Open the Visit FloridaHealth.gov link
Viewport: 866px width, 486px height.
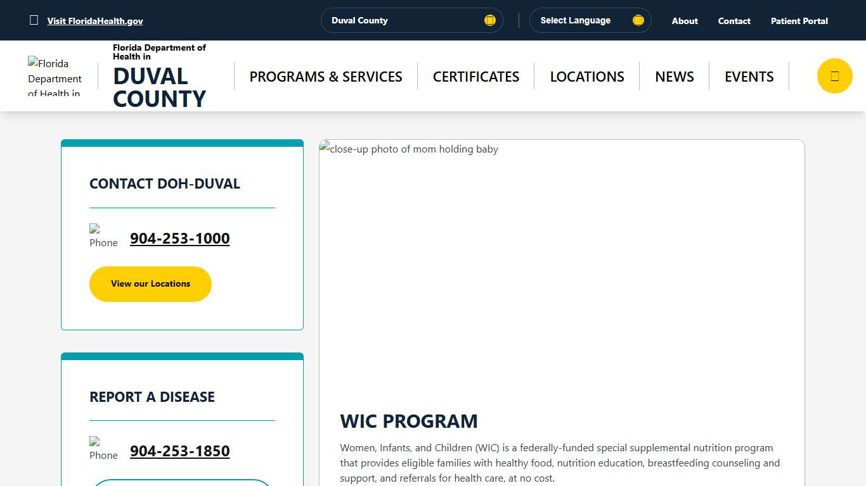95,21
